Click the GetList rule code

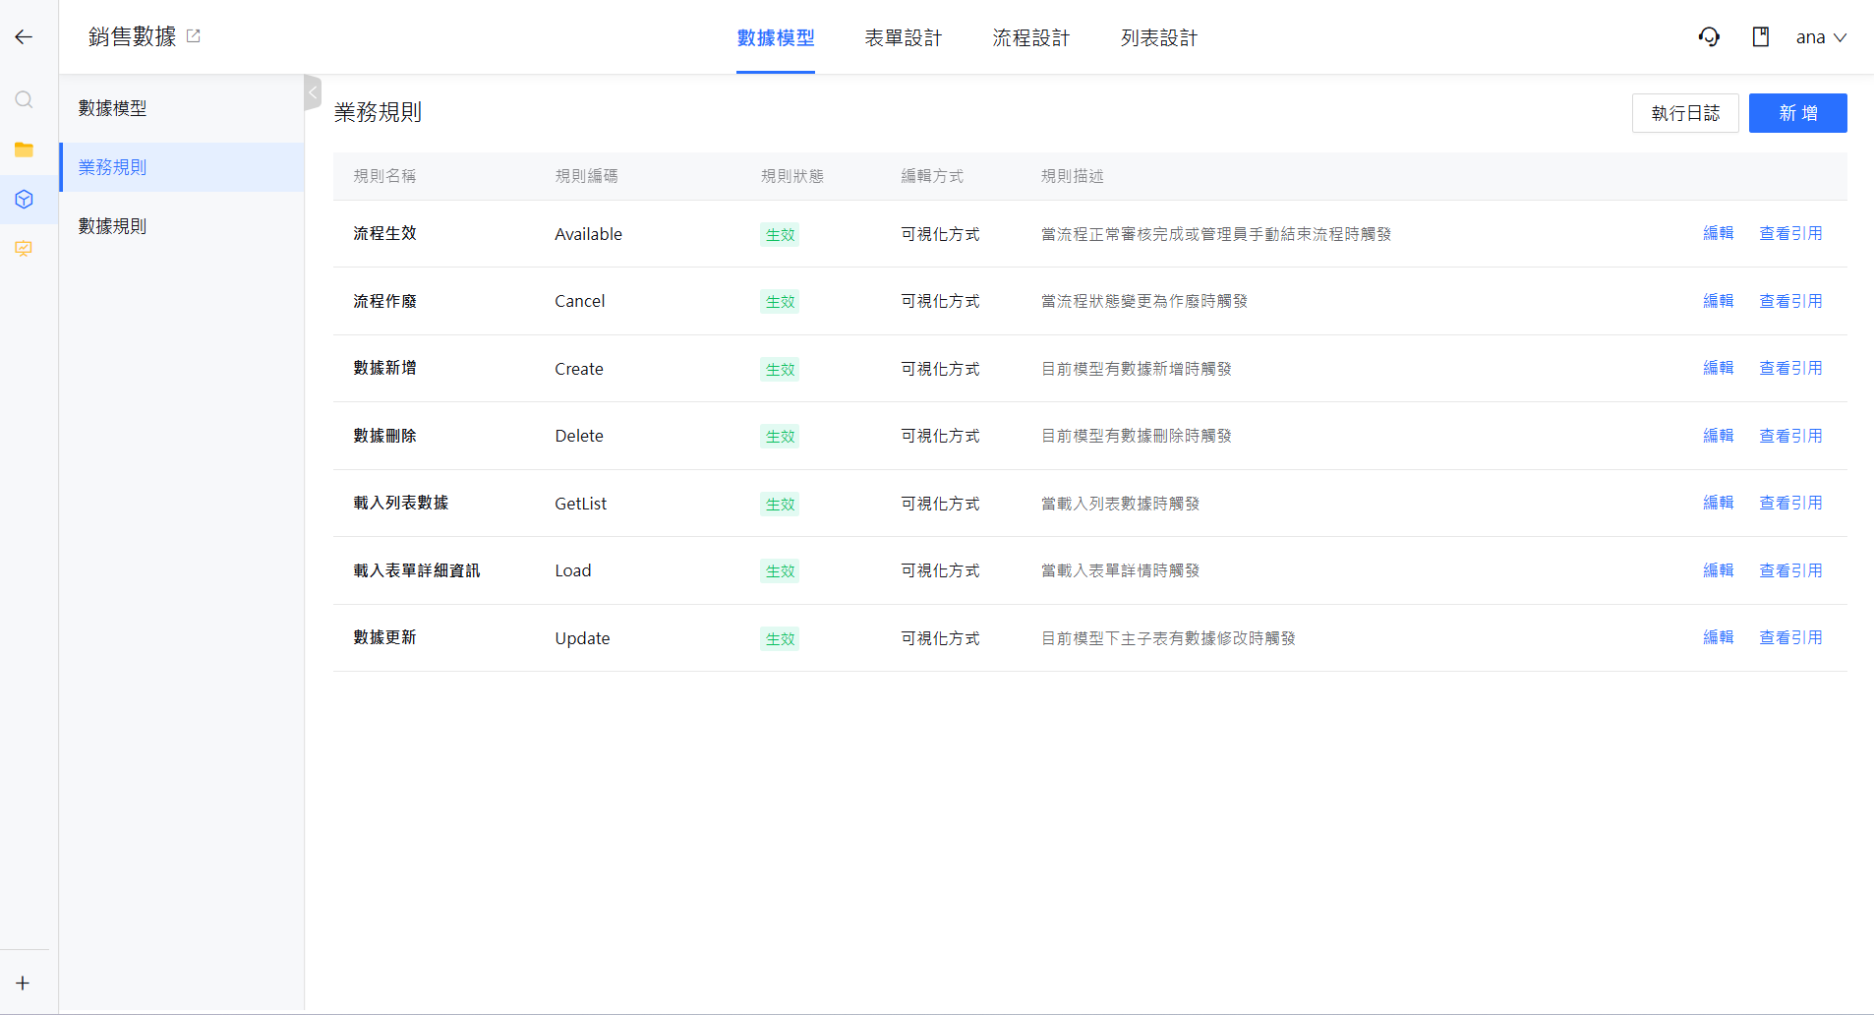[581, 504]
